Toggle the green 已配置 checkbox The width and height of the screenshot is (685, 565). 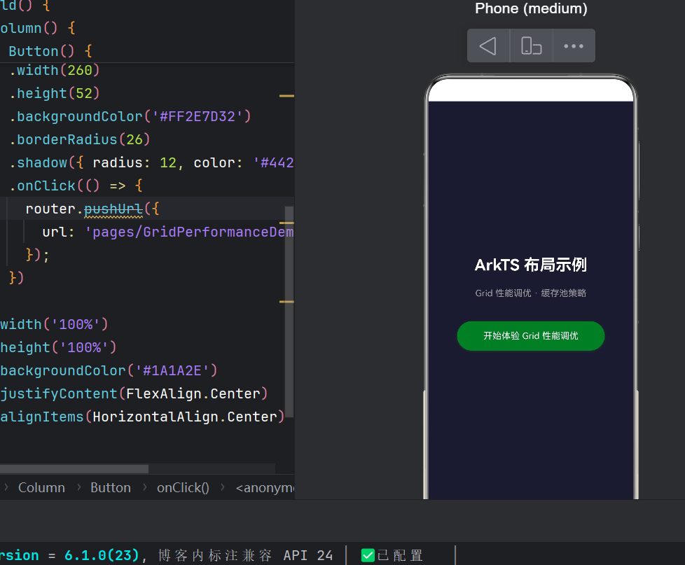pos(368,555)
